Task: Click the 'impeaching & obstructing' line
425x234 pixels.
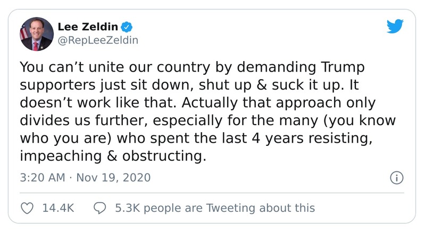Action: [112, 156]
